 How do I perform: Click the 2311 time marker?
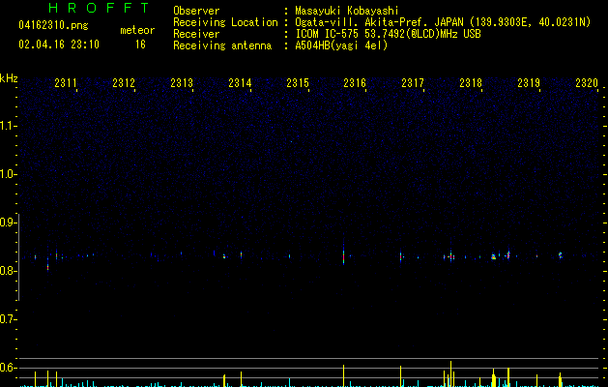[x=66, y=83]
